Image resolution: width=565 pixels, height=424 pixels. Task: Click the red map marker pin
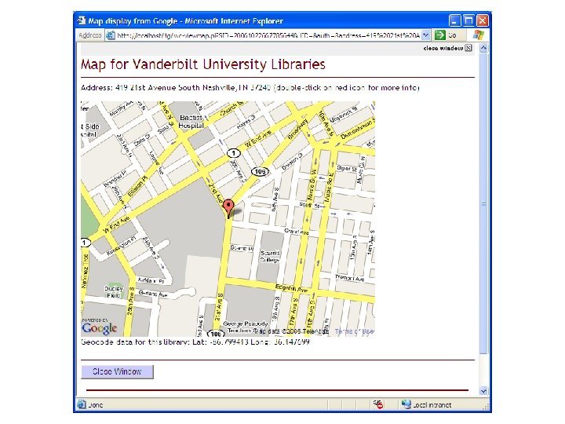point(228,209)
